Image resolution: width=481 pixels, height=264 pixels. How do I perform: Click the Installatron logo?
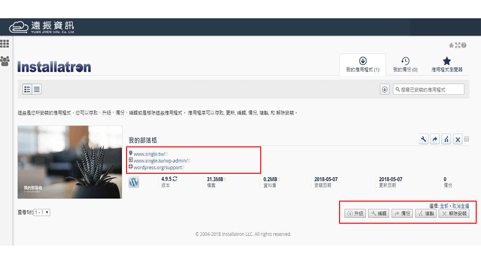tap(54, 66)
